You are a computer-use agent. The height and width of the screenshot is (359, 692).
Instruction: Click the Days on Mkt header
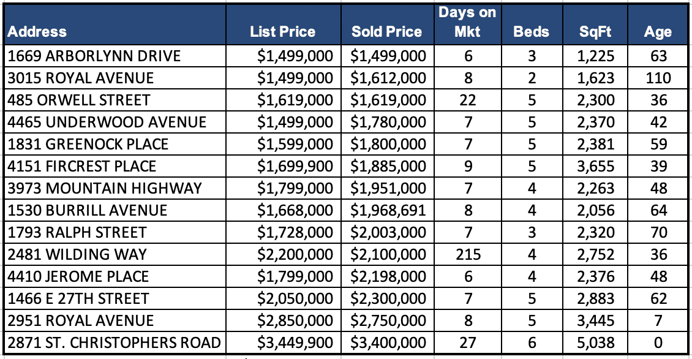pos(467,22)
